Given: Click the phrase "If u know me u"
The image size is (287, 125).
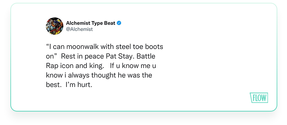Looking at the screenshot, I should [133, 66].
